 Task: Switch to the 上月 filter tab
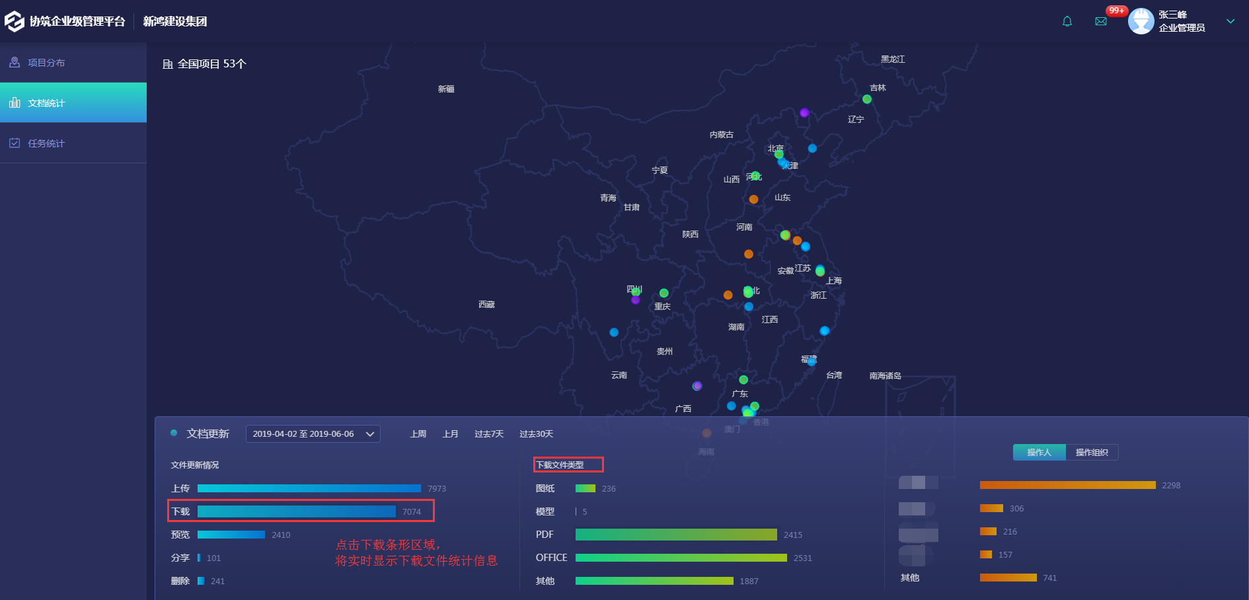pos(451,433)
